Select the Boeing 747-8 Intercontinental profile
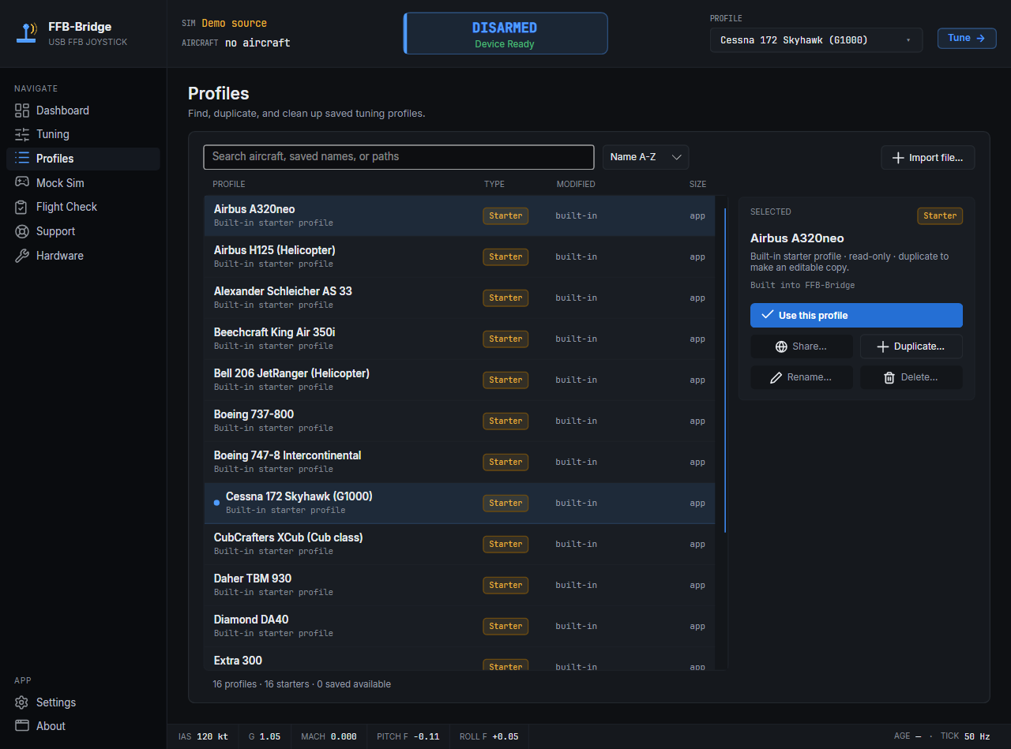The image size is (1011, 749). (x=460, y=462)
